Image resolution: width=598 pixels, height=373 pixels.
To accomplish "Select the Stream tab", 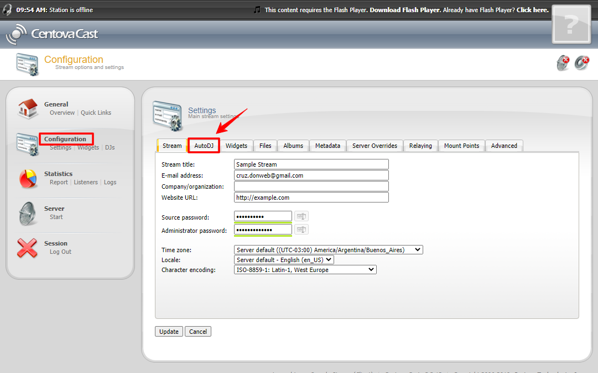I will [x=172, y=146].
